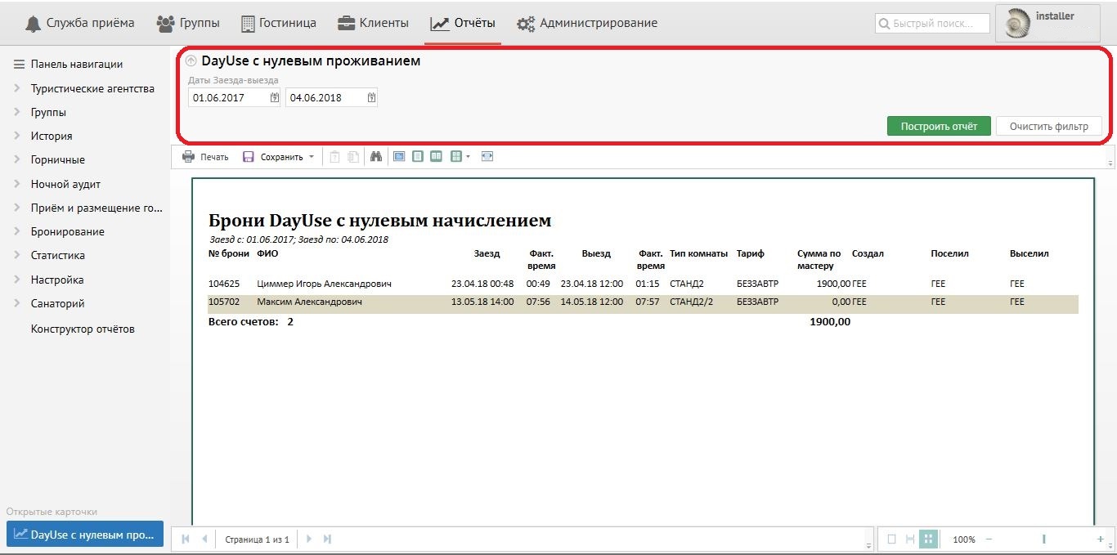Expand the Туристические агентства tree section
This screenshot has width=1117, height=555.
click(x=17, y=88)
